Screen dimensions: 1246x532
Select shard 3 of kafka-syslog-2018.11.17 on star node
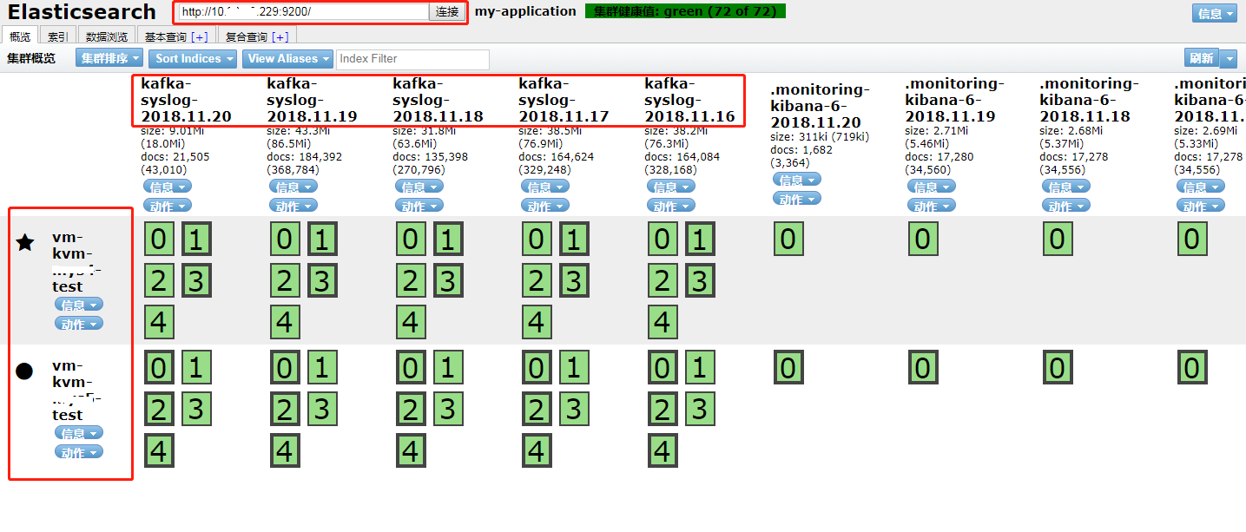574,281
